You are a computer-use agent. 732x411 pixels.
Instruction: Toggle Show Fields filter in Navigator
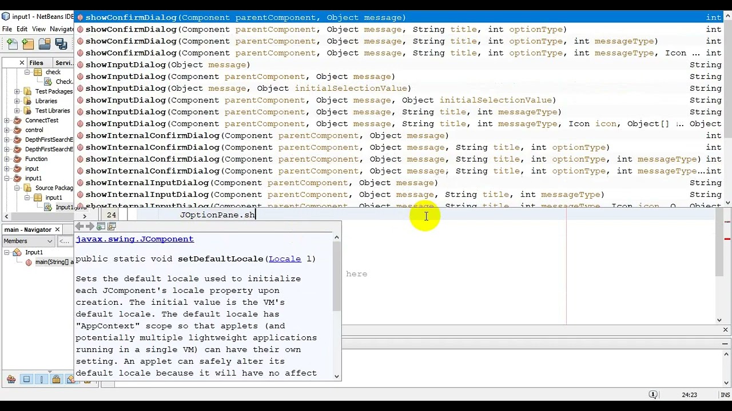(26, 380)
